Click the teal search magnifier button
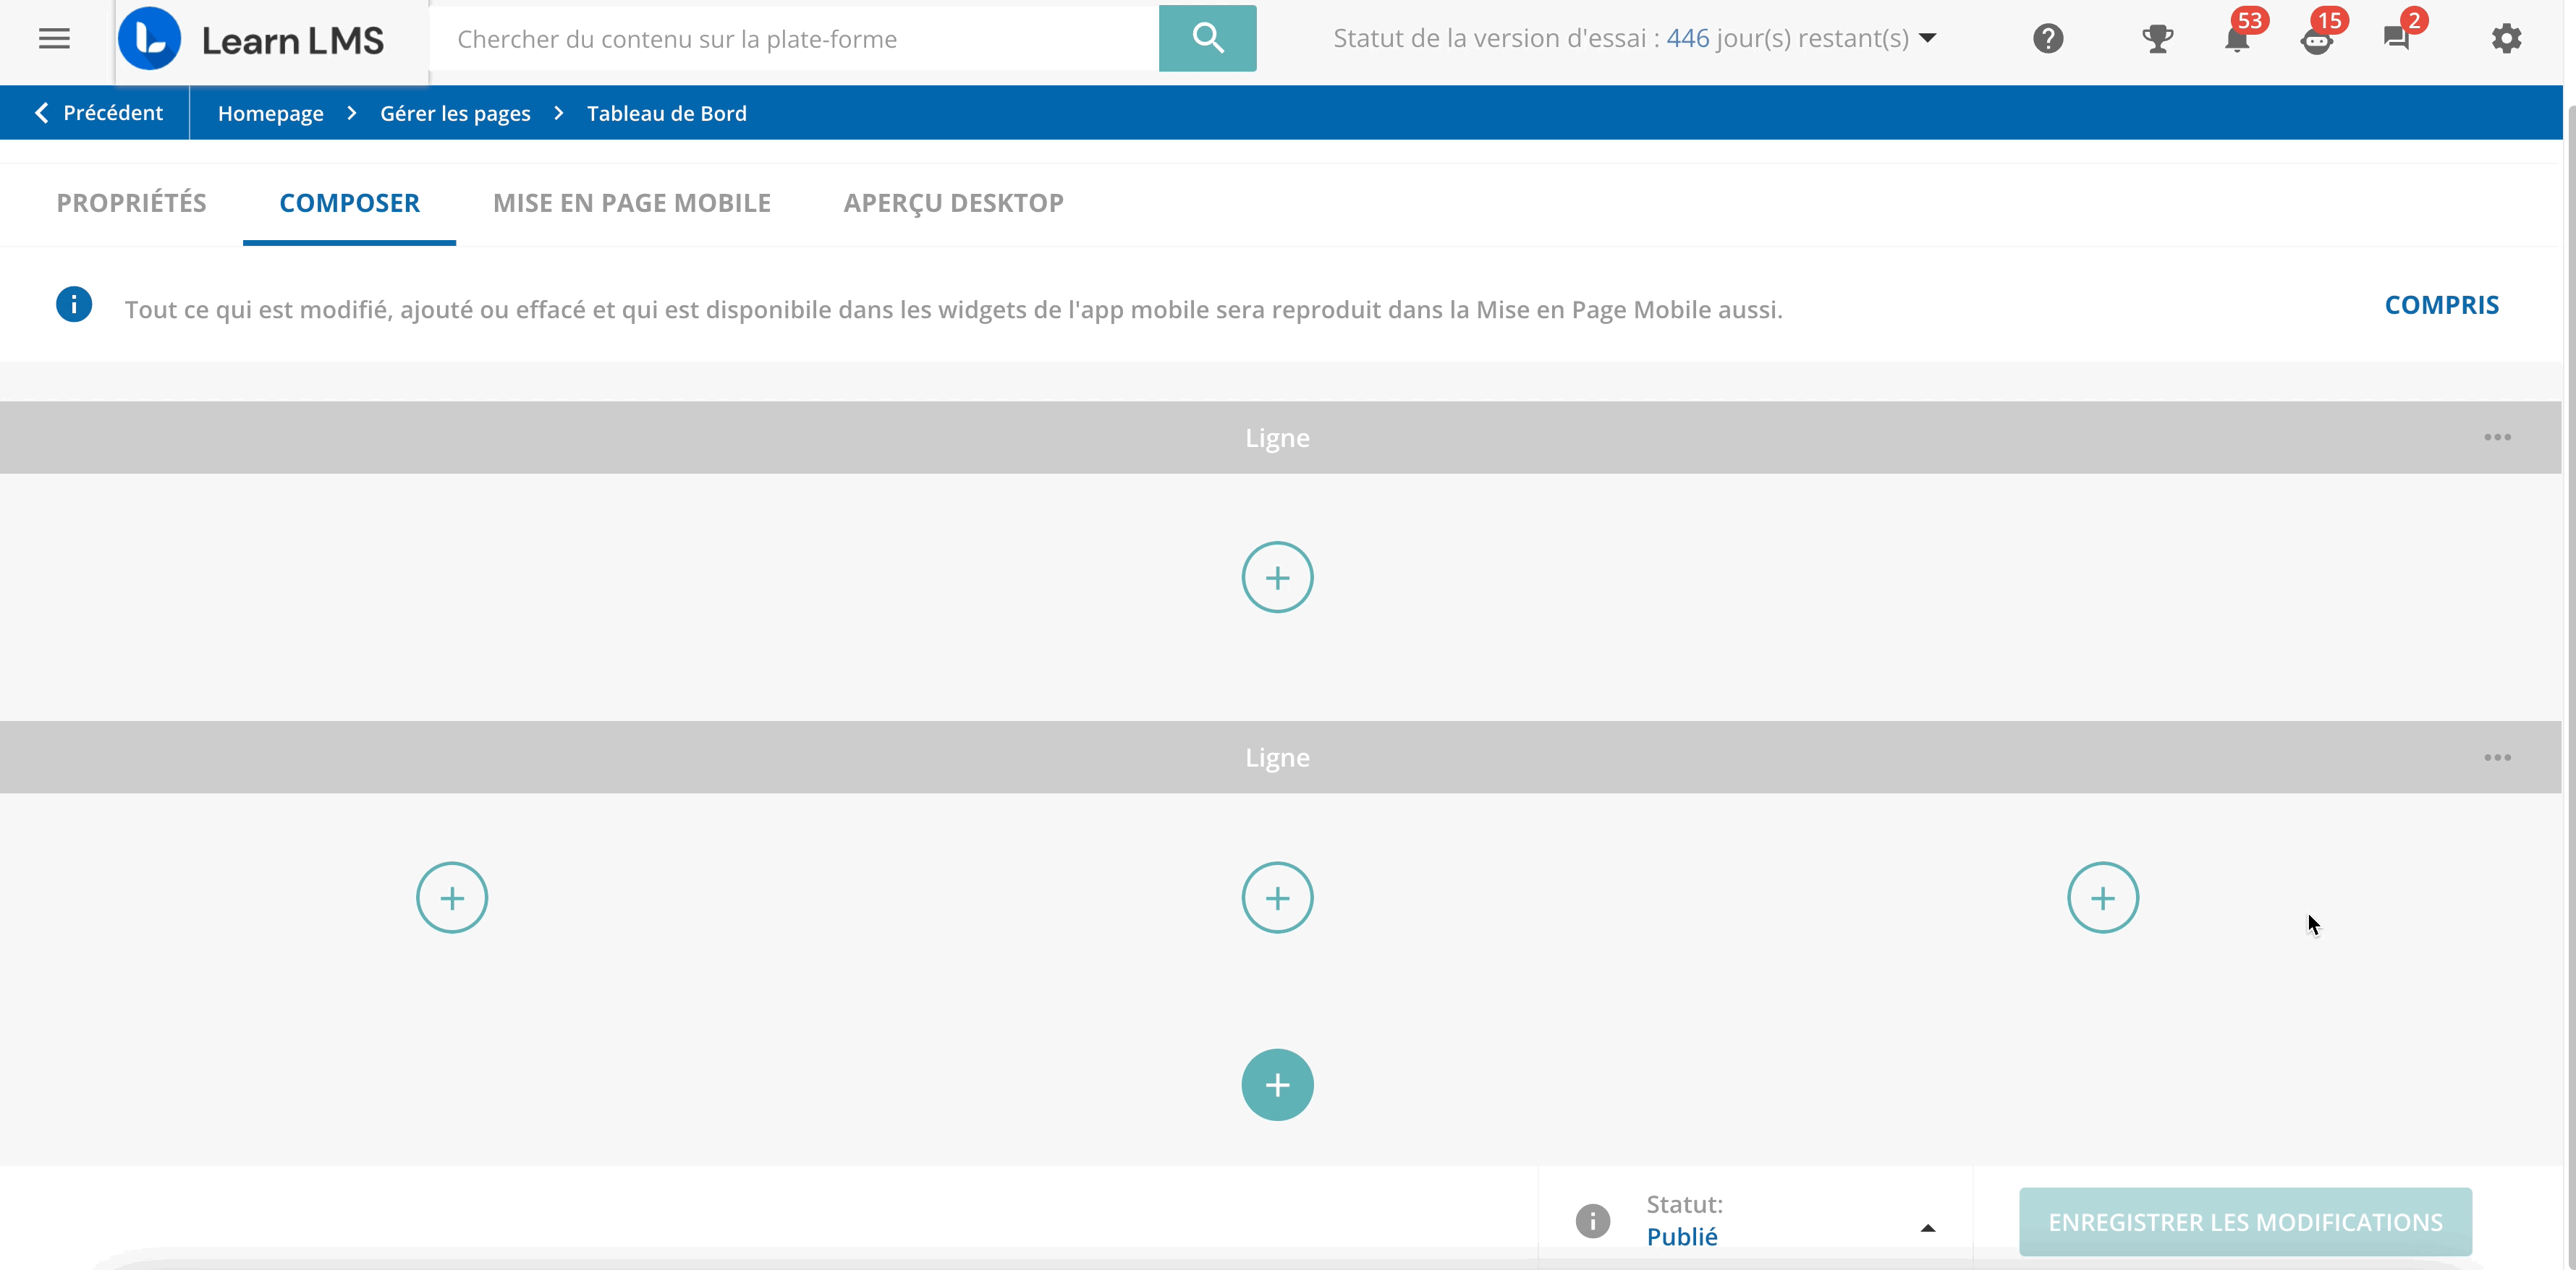Image resolution: width=2576 pixels, height=1270 pixels. [1207, 38]
